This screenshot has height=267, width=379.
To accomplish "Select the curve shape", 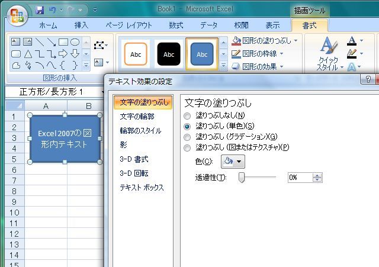I will point(52,65).
